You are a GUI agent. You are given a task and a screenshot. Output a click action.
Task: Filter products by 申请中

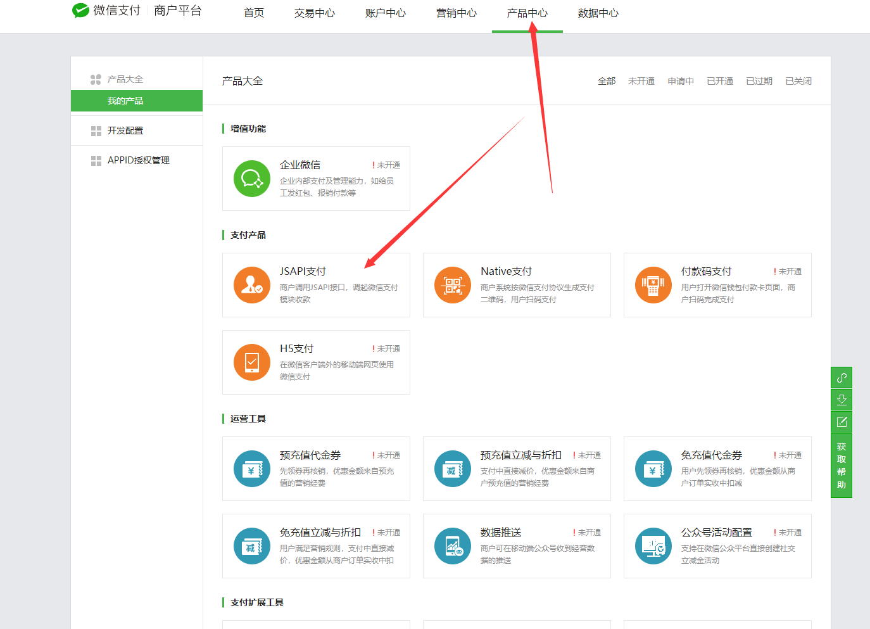pyautogui.click(x=681, y=81)
